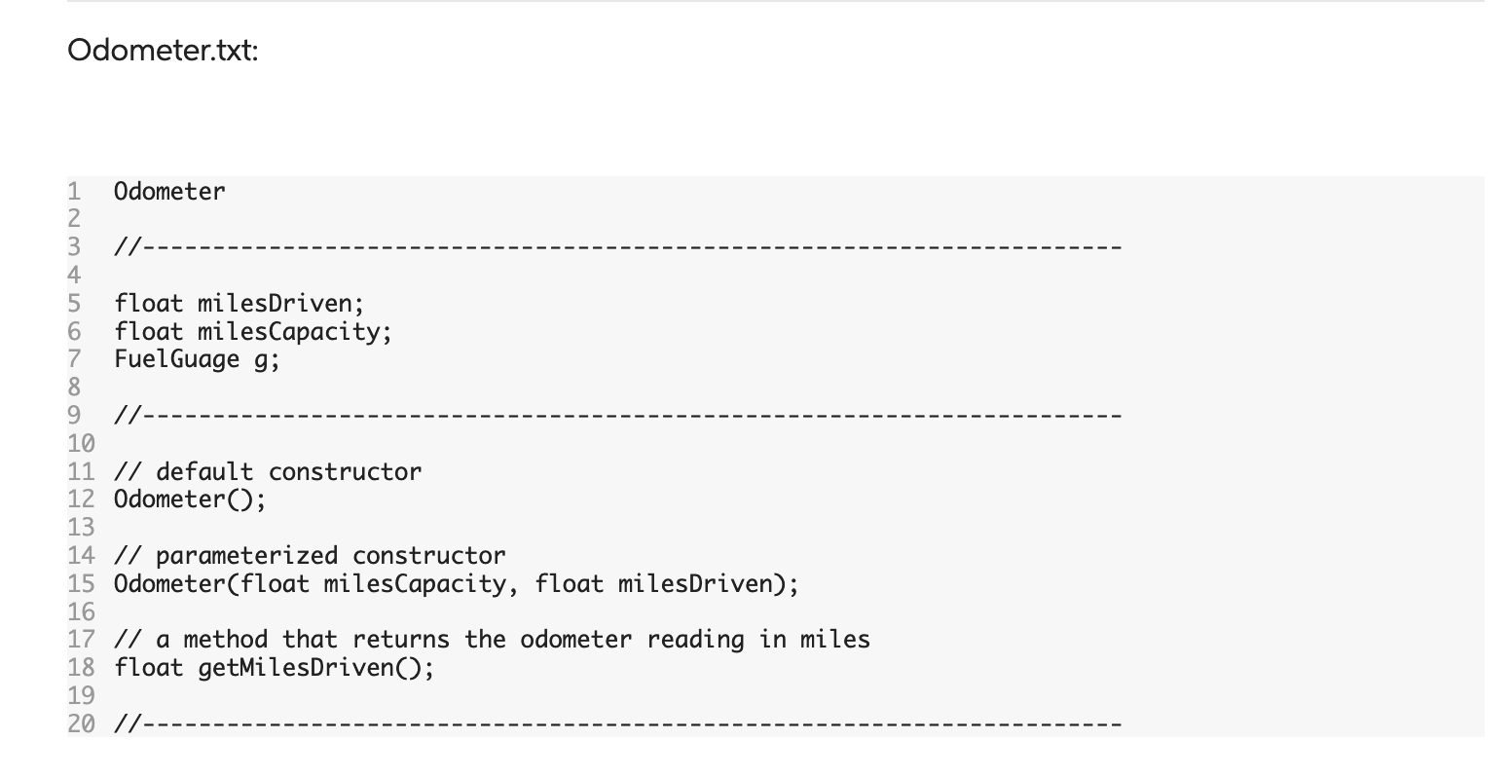Click the "float milesDriven;" declaration line

pos(239,304)
